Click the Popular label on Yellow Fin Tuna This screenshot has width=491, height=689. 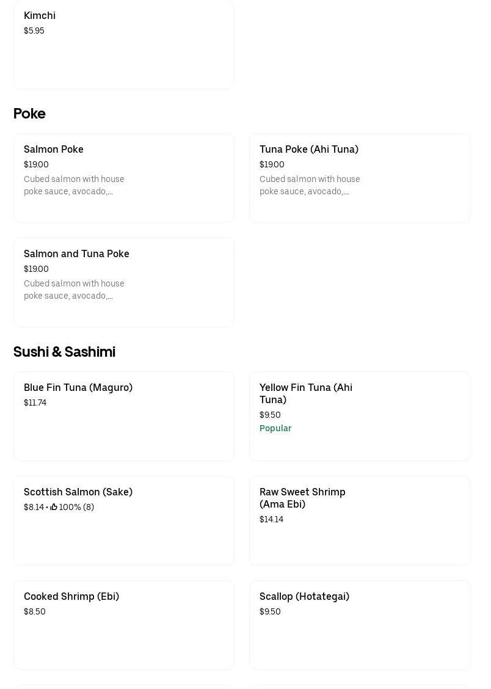[x=275, y=428]
